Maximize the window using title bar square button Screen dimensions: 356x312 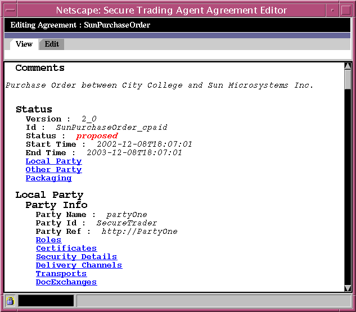(x=346, y=10)
